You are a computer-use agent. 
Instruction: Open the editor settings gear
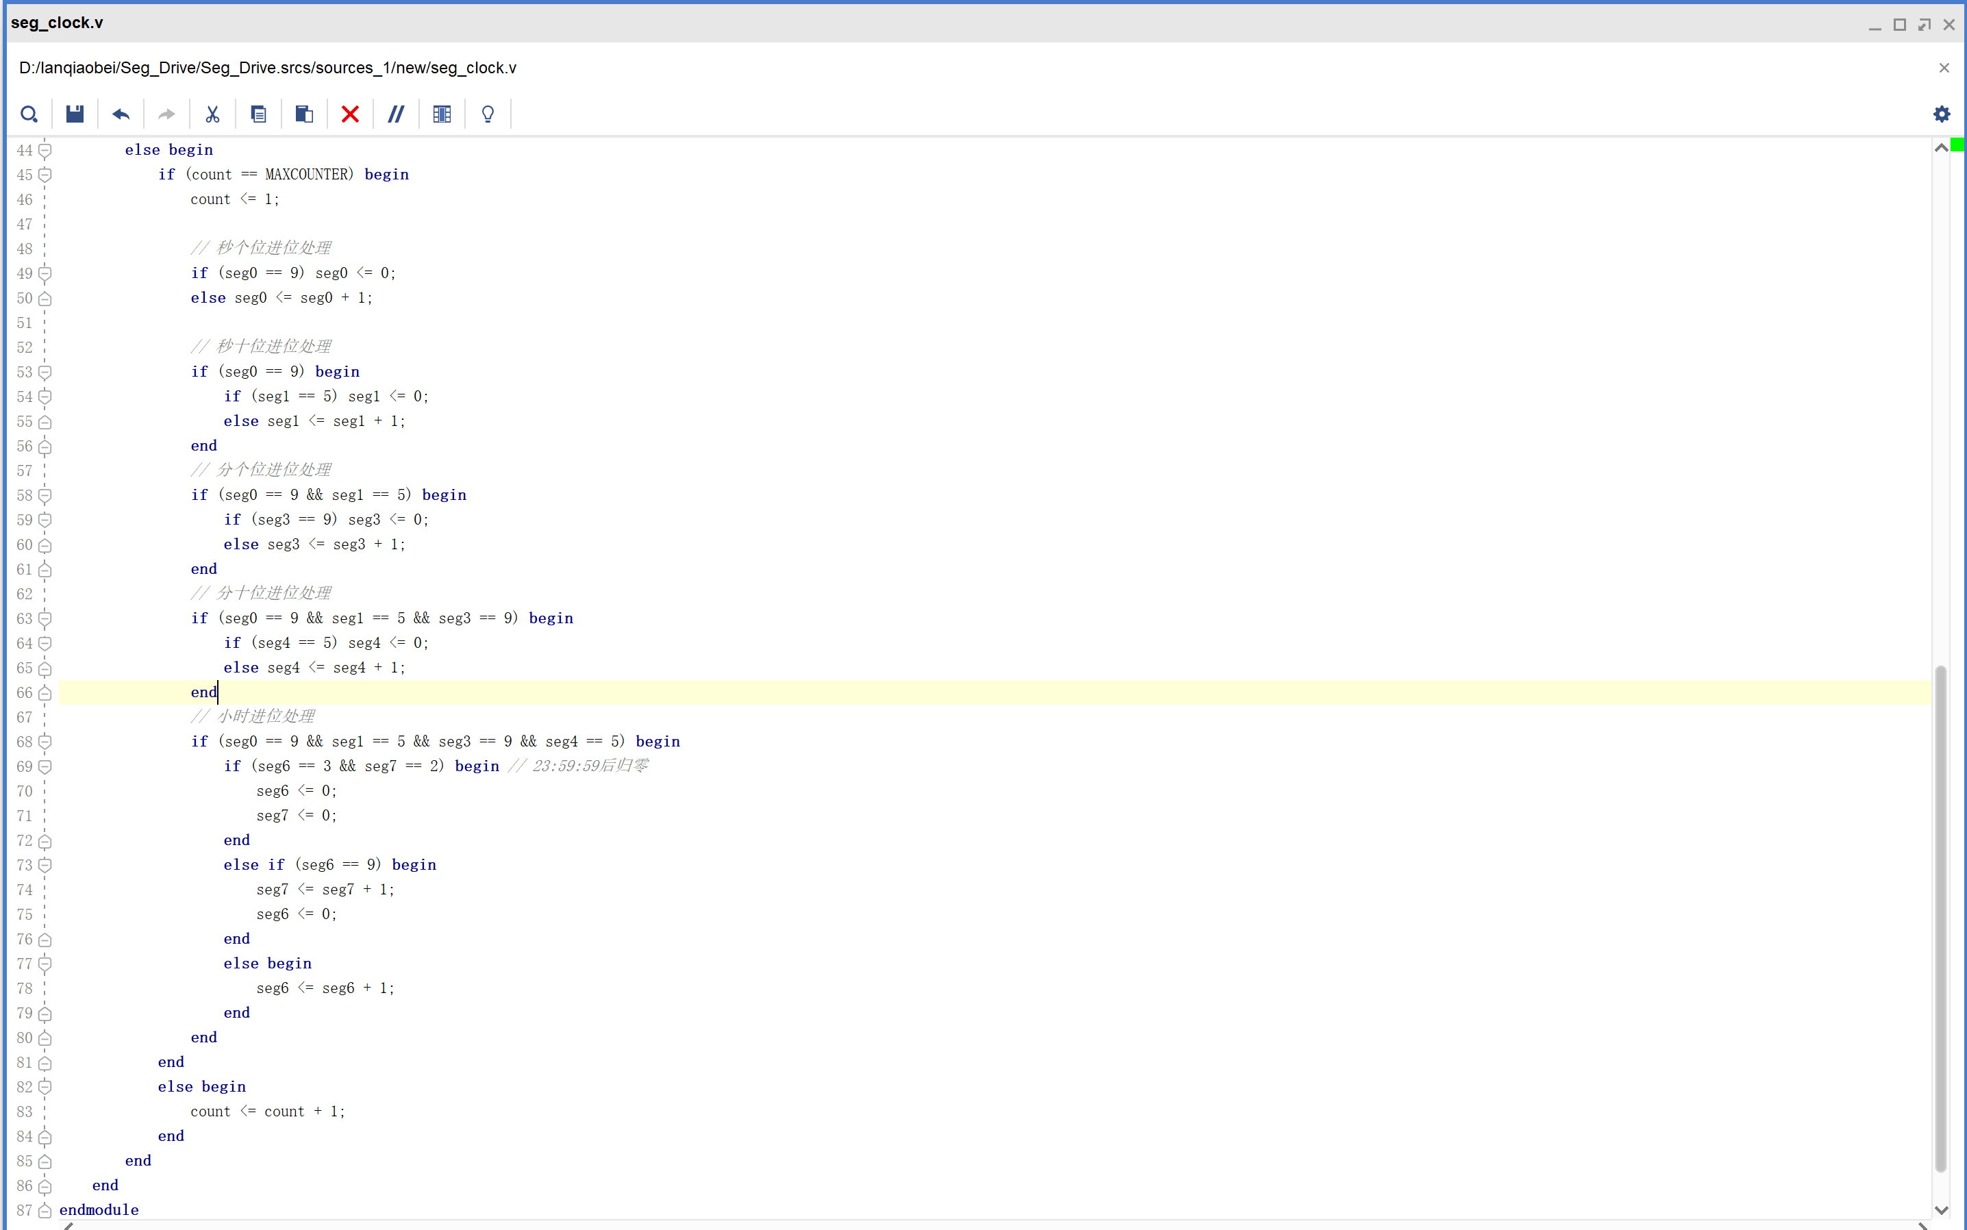(x=1941, y=114)
